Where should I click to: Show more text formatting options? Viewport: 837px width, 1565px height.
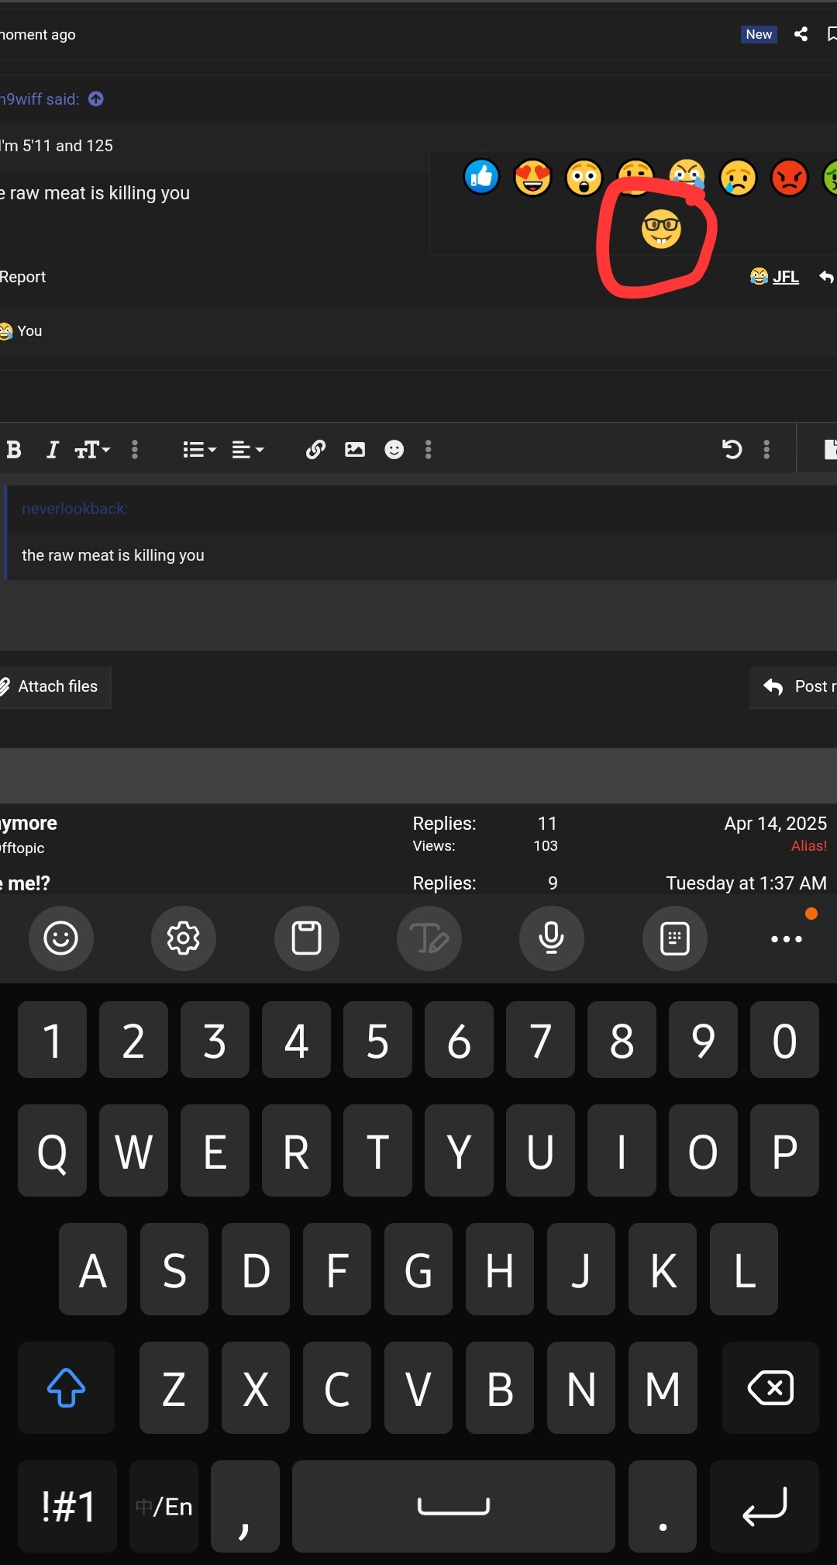135,450
